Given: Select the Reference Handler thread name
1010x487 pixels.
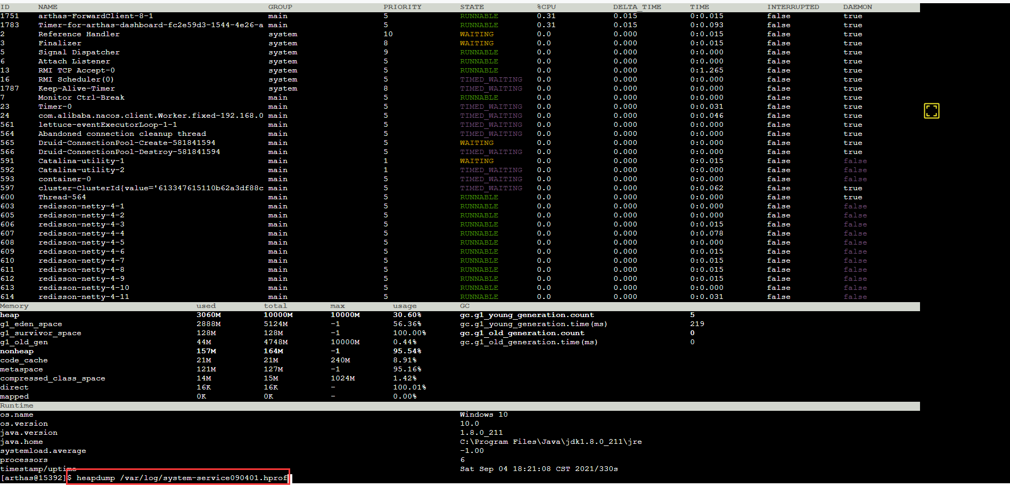Looking at the screenshot, I should click(79, 34).
